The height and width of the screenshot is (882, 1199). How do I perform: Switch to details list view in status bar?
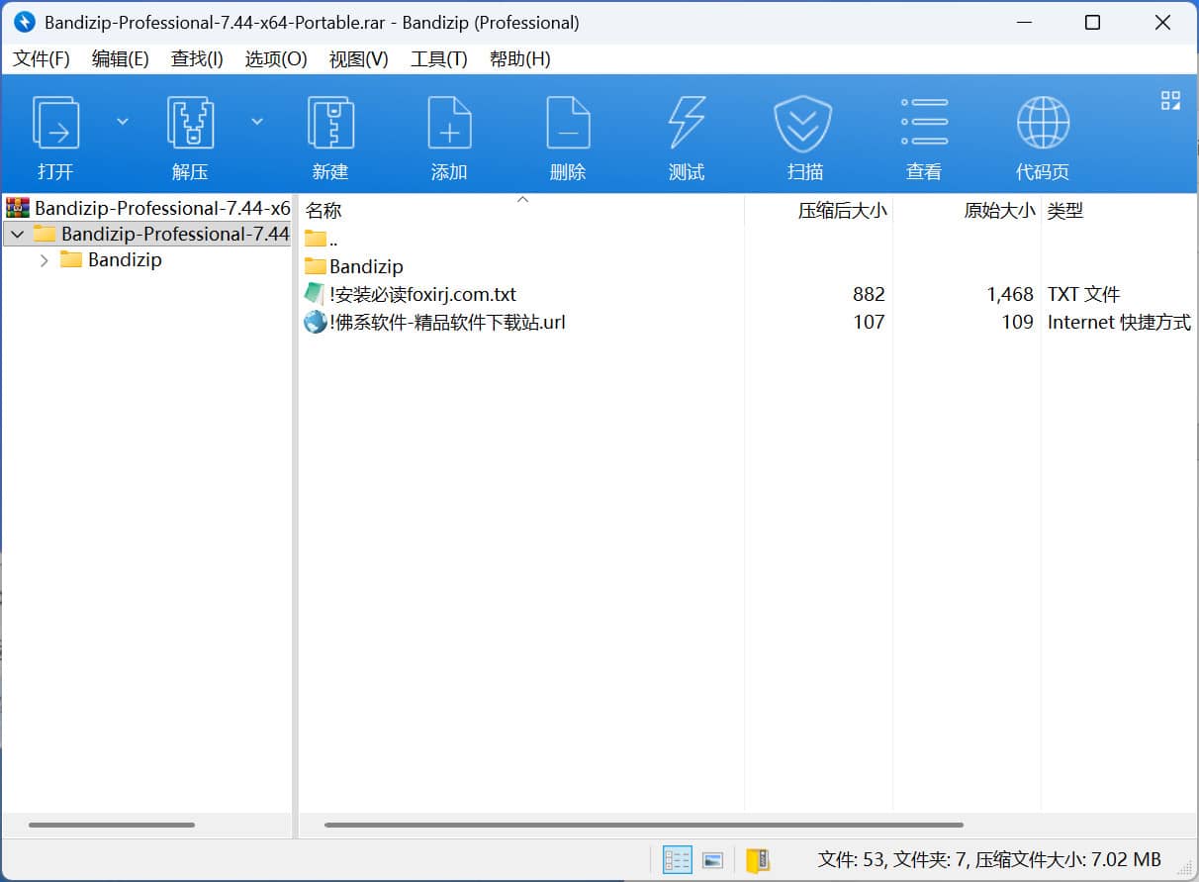point(677,859)
